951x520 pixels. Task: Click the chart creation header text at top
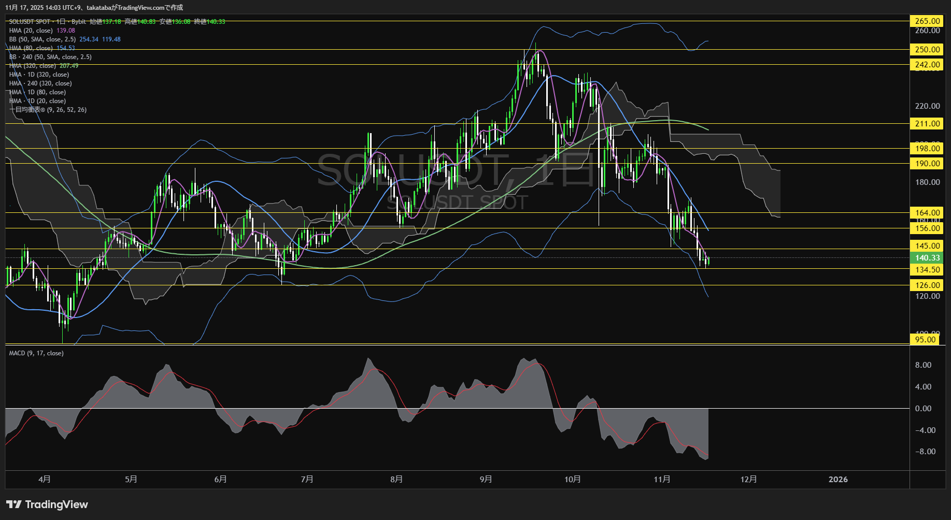[94, 7]
